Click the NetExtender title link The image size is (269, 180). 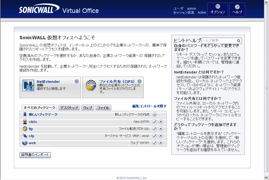point(48,82)
